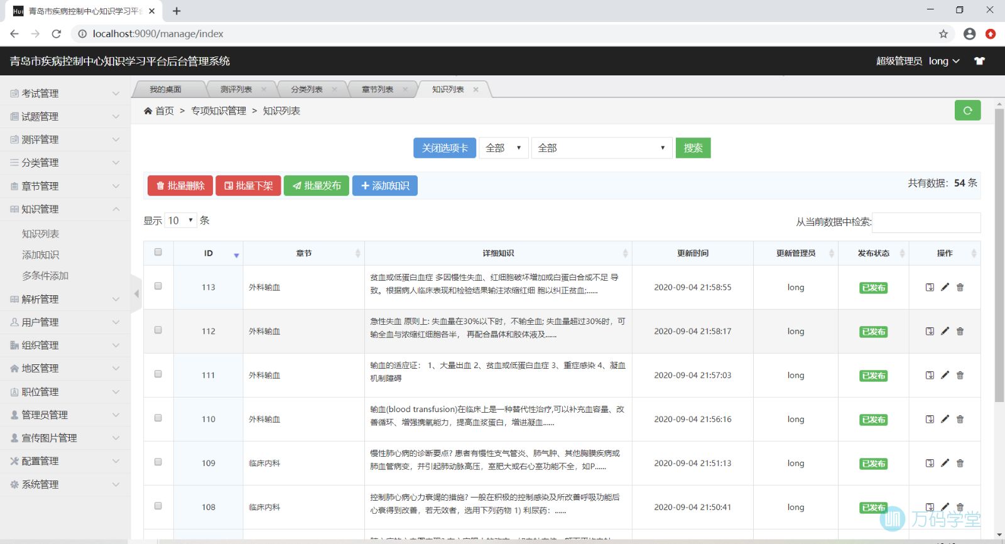Switch to the 章节列表 tab
Screen dimensions: 1005x544
378,89
